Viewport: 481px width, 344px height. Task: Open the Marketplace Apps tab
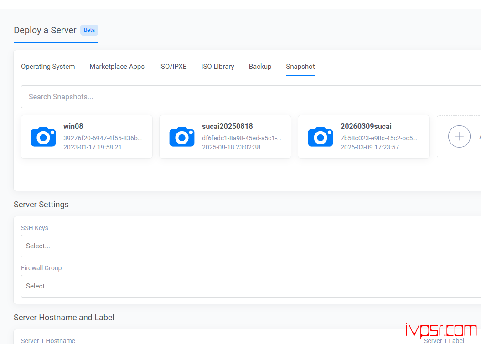coord(117,67)
